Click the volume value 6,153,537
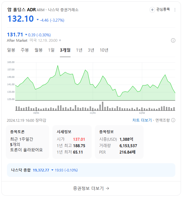The image size is (182, 198). coord(128,146)
